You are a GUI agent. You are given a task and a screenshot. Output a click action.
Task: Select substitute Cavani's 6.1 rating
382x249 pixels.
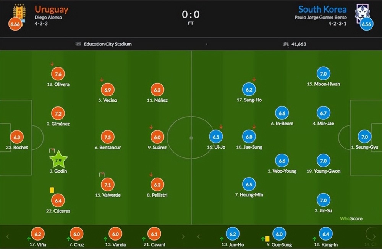[154, 234]
